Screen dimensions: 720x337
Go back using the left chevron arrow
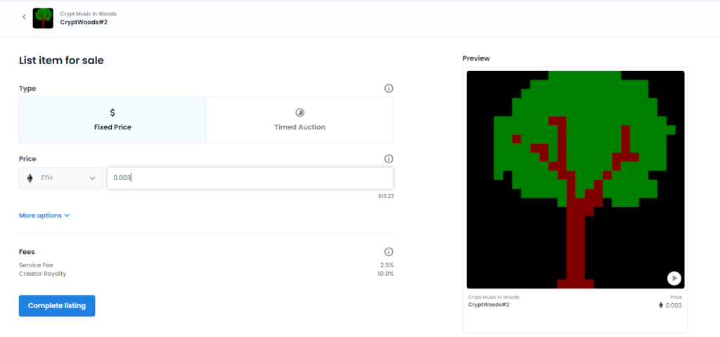25,18
